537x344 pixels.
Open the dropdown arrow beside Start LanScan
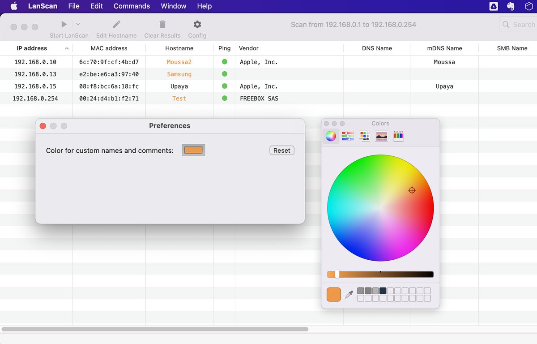click(x=78, y=24)
